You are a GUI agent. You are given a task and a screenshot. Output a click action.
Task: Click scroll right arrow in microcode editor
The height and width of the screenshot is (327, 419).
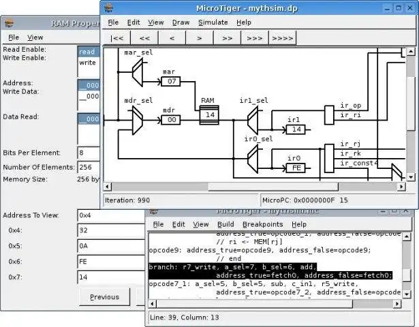pyautogui.click(x=397, y=304)
